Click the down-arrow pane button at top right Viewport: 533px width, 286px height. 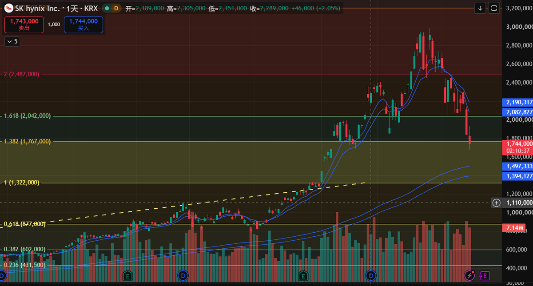click(480, 8)
